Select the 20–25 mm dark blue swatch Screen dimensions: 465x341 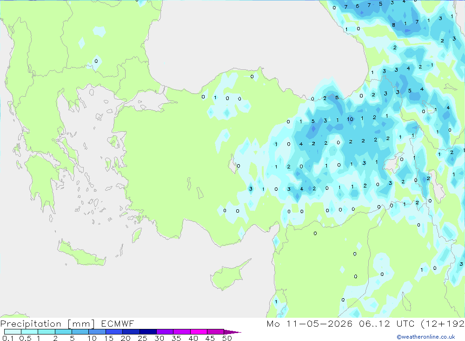[131, 332]
